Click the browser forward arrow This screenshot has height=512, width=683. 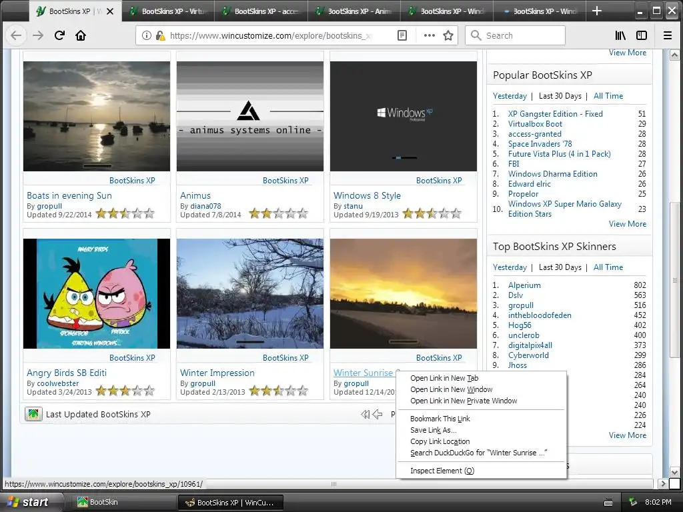coord(38,36)
